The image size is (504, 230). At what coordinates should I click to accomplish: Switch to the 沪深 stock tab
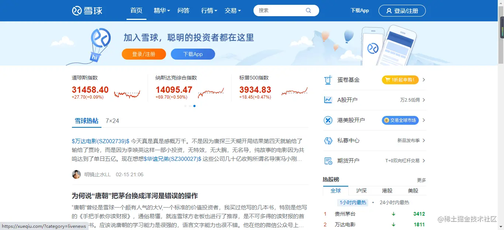362,191
